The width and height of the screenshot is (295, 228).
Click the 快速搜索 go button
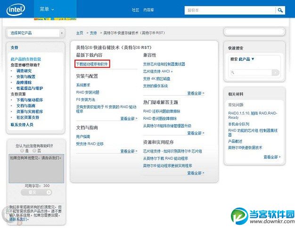pos(276,73)
